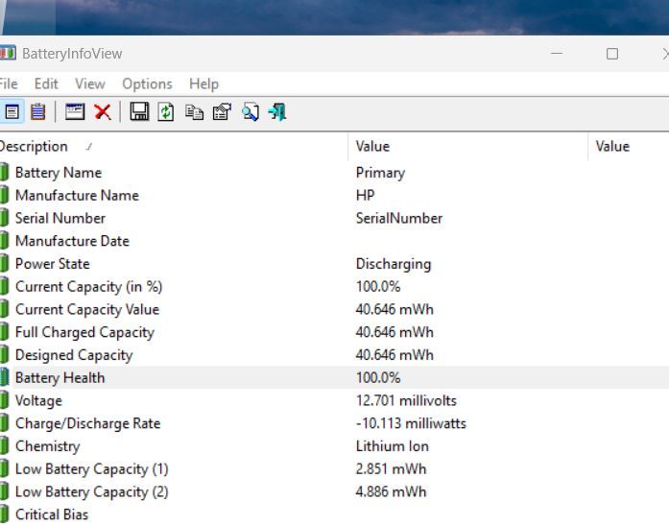Refresh battery data using green arrows icon
The height and width of the screenshot is (526, 669).
[166, 112]
